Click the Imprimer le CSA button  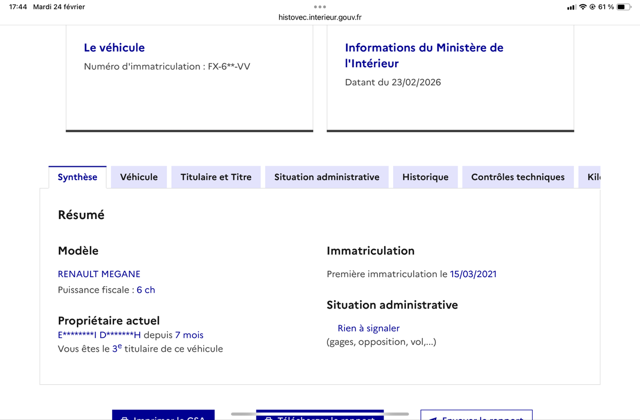tap(163, 415)
